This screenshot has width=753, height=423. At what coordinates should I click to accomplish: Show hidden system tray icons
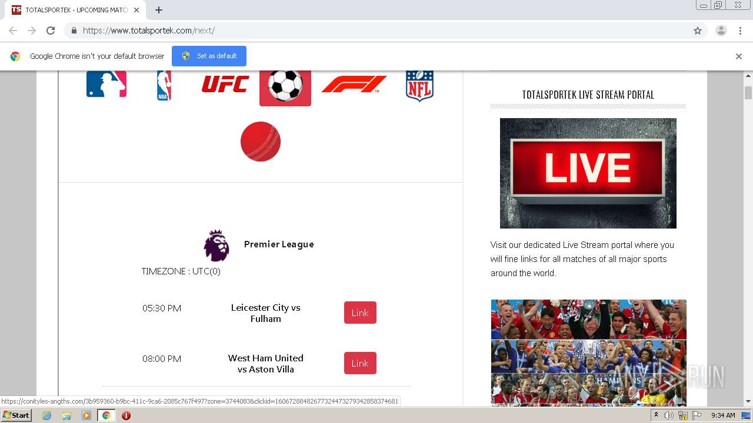click(x=657, y=415)
